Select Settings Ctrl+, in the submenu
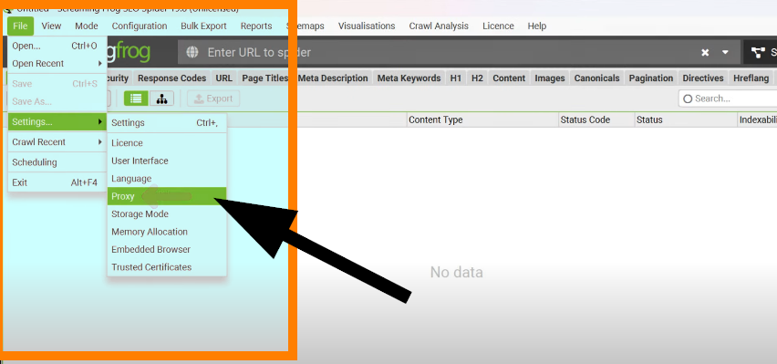Viewport: 777px width, 364px height. click(x=167, y=122)
